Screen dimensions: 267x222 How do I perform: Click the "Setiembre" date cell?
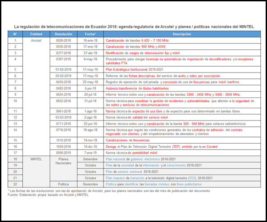click(90, 159)
